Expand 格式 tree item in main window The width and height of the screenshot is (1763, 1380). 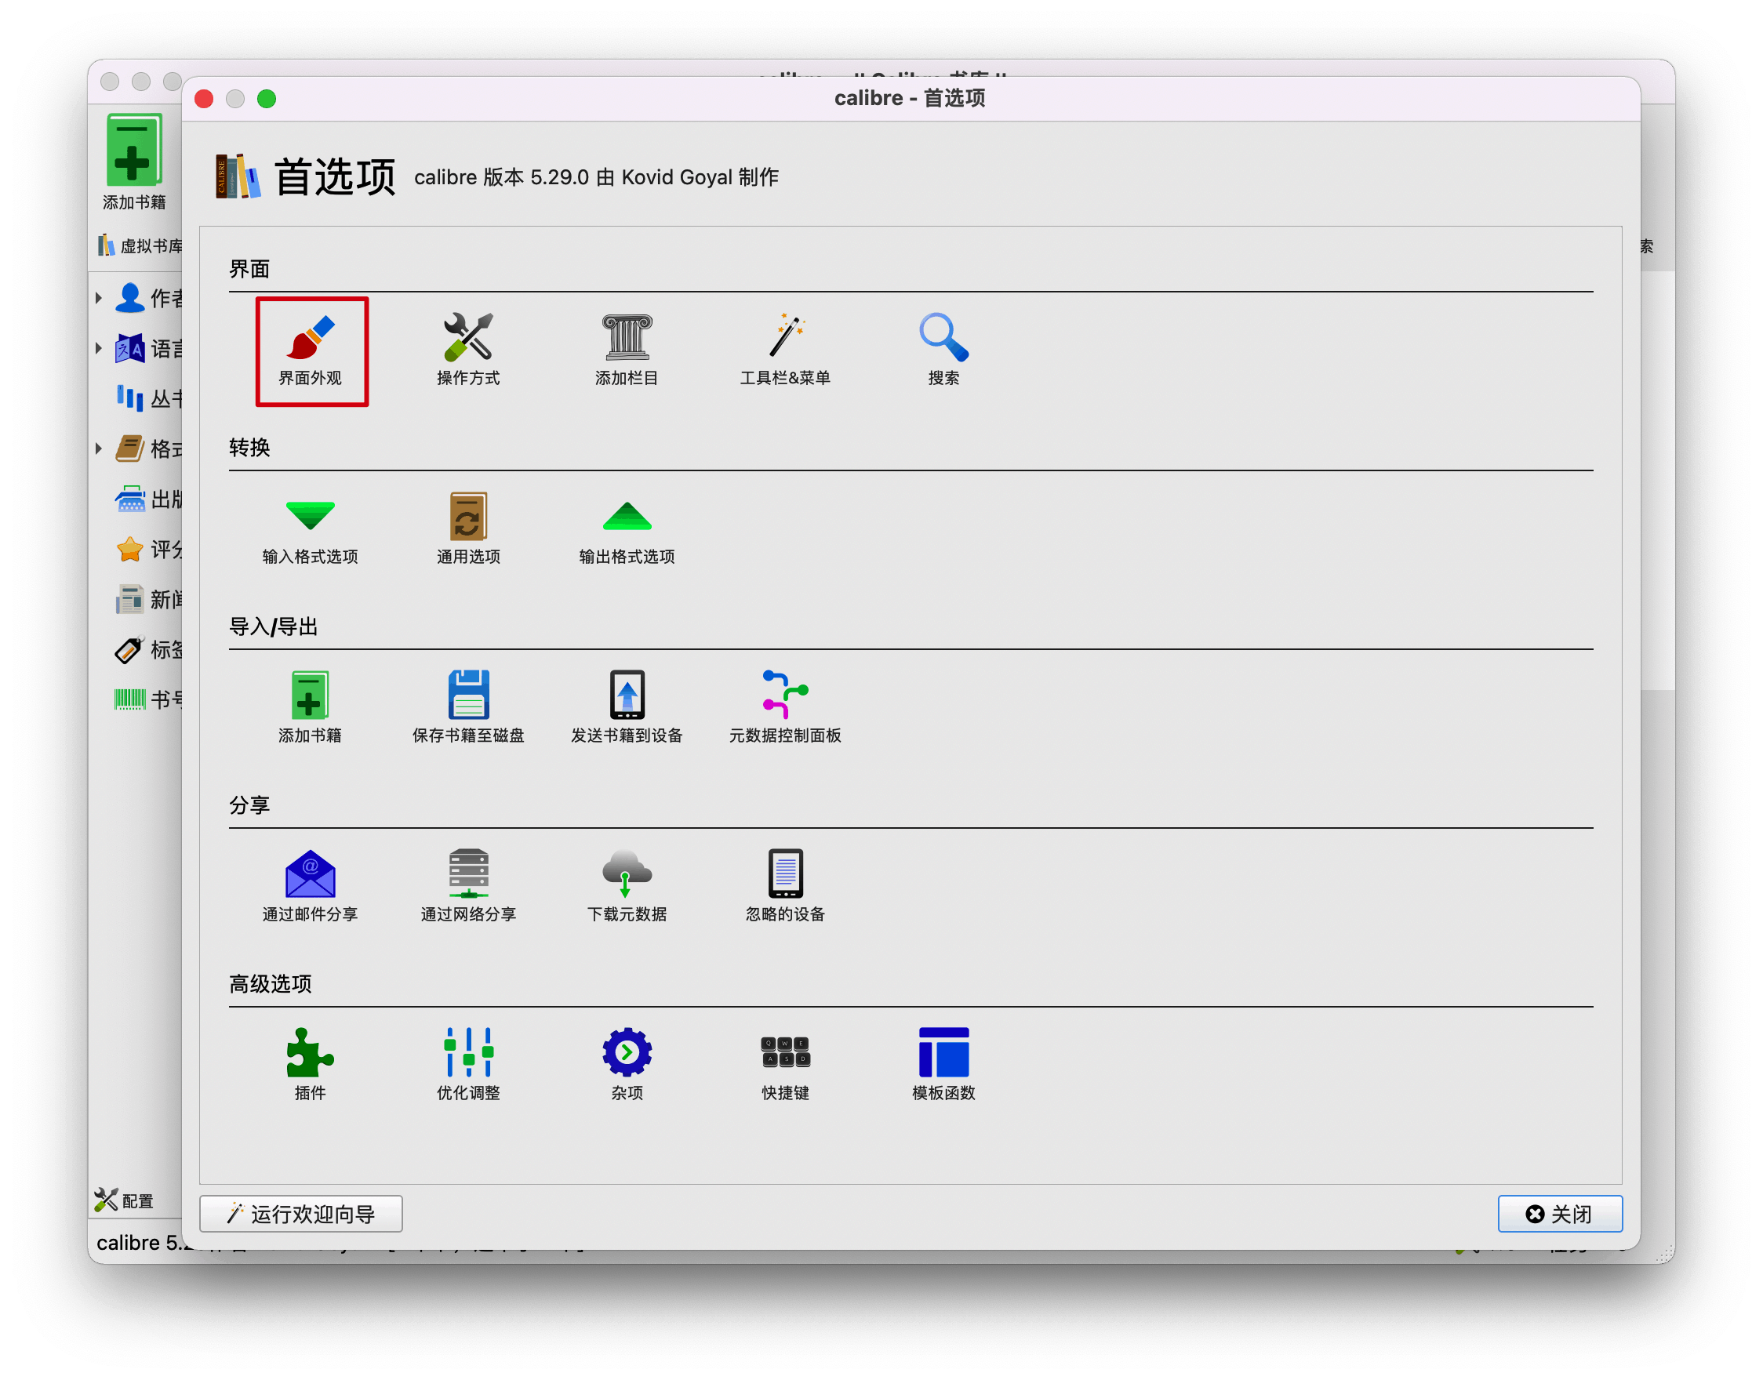99,448
